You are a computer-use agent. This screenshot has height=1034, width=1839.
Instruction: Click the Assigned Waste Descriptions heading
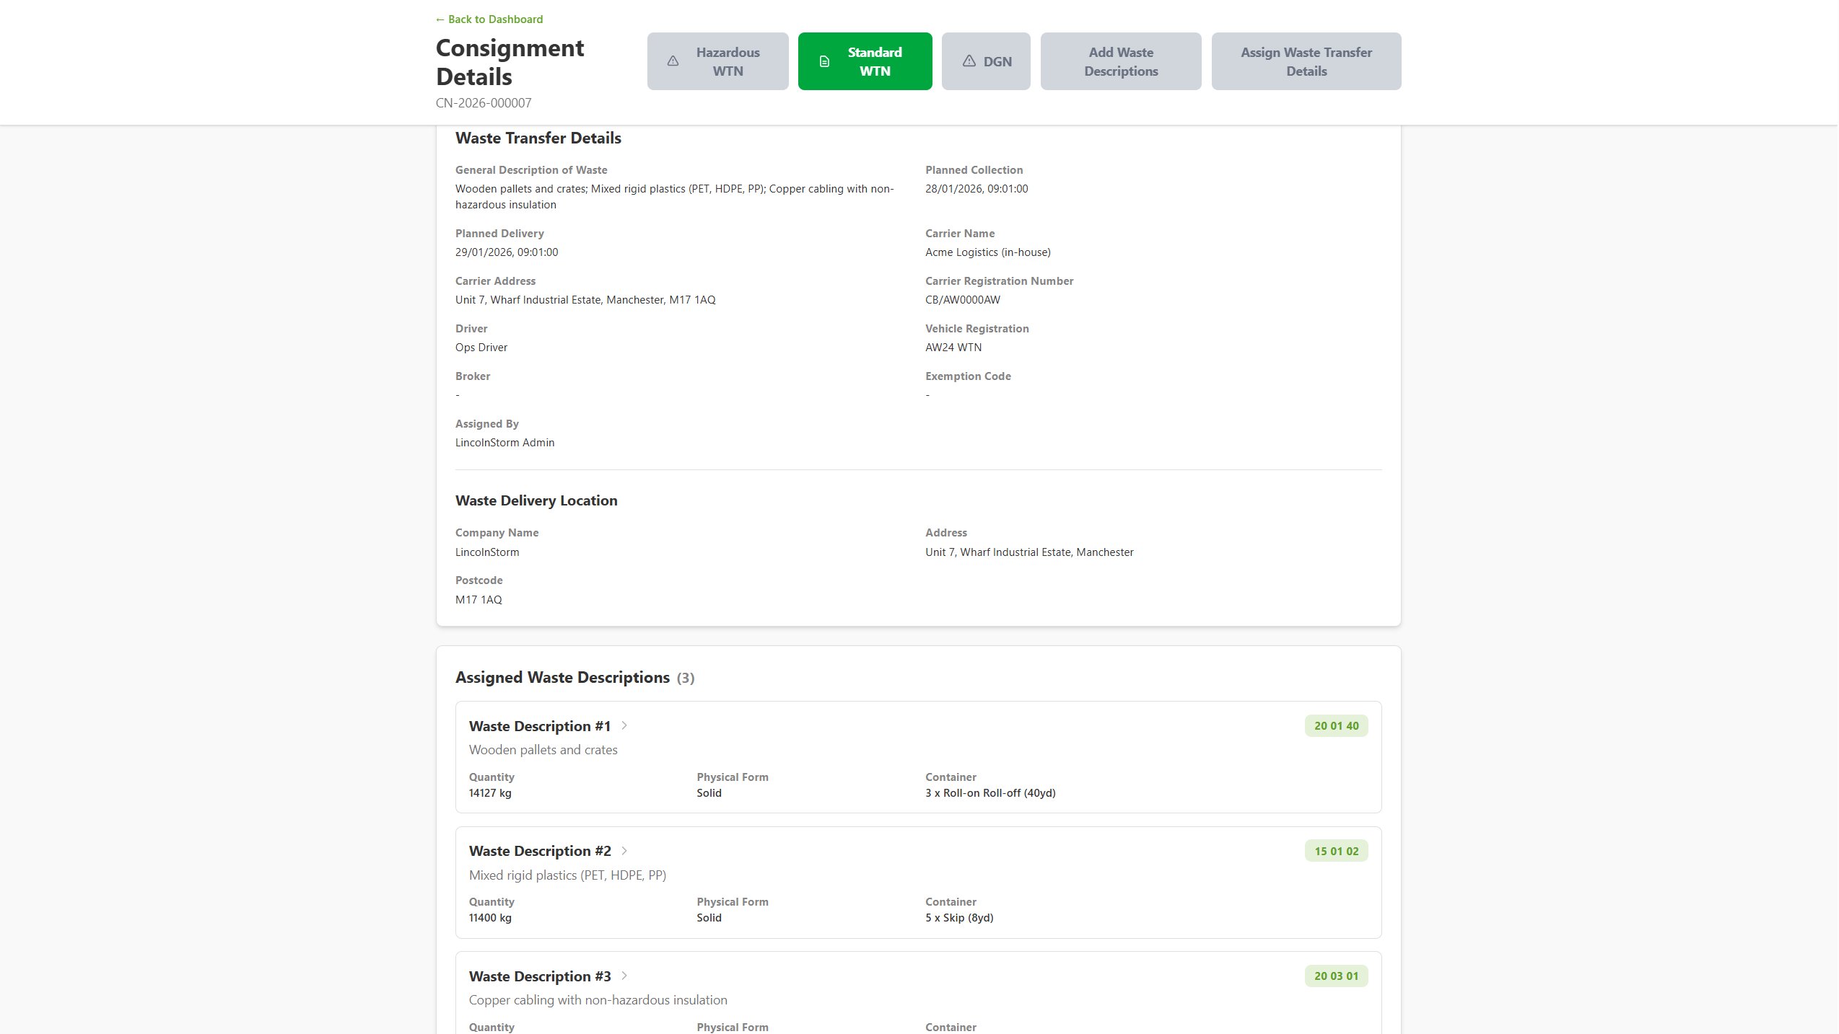click(x=562, y=678)
